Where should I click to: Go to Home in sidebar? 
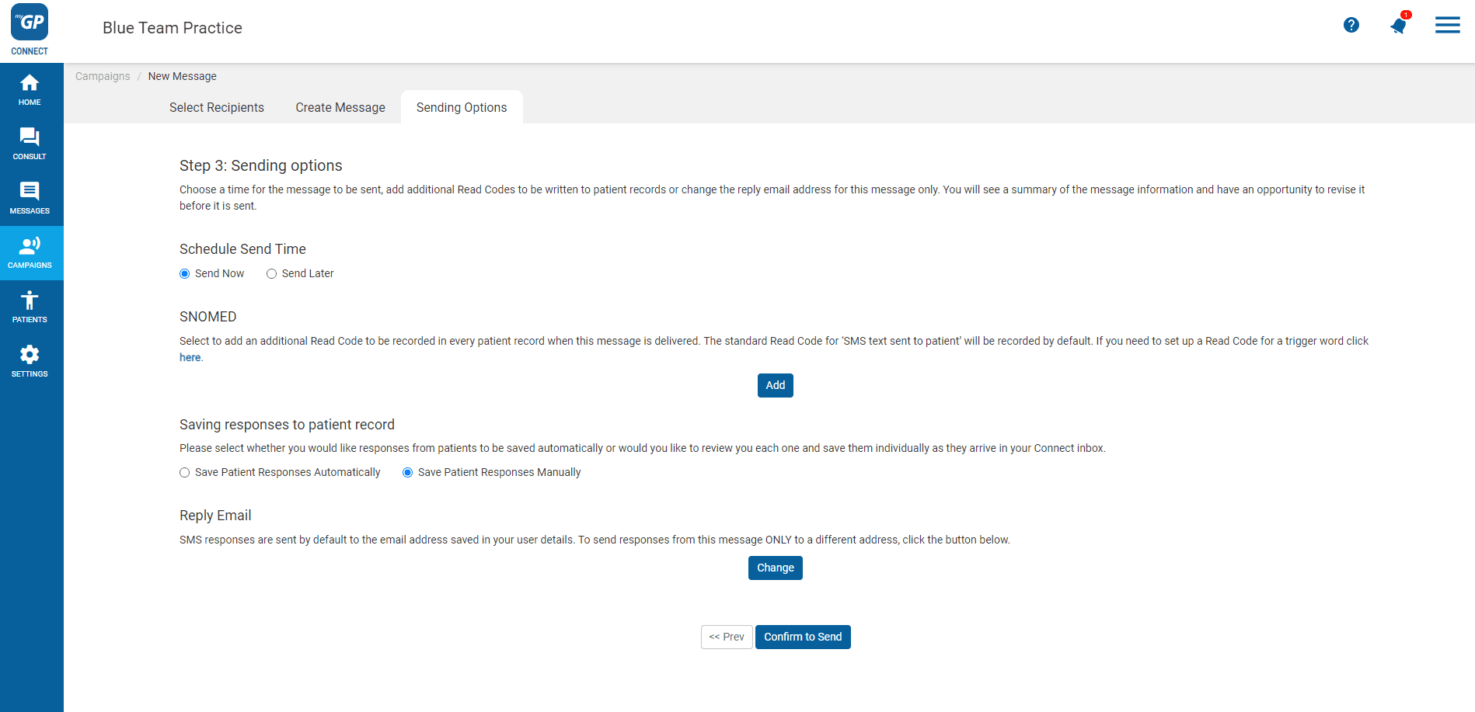coord(30,90)
